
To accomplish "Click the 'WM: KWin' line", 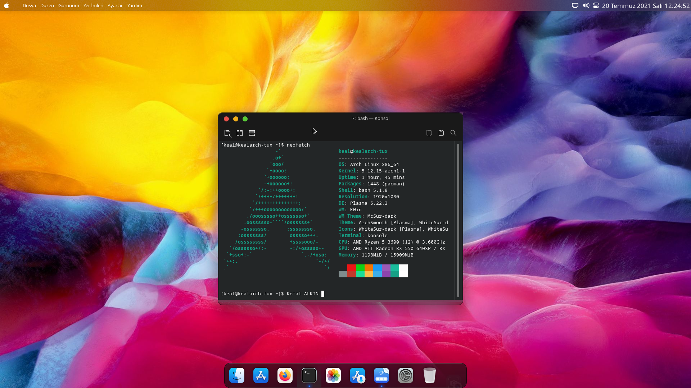I will [350, 210].
